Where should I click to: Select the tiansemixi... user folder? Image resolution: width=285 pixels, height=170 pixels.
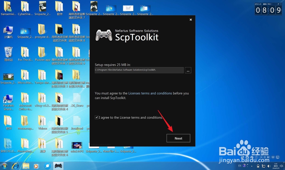8,9
